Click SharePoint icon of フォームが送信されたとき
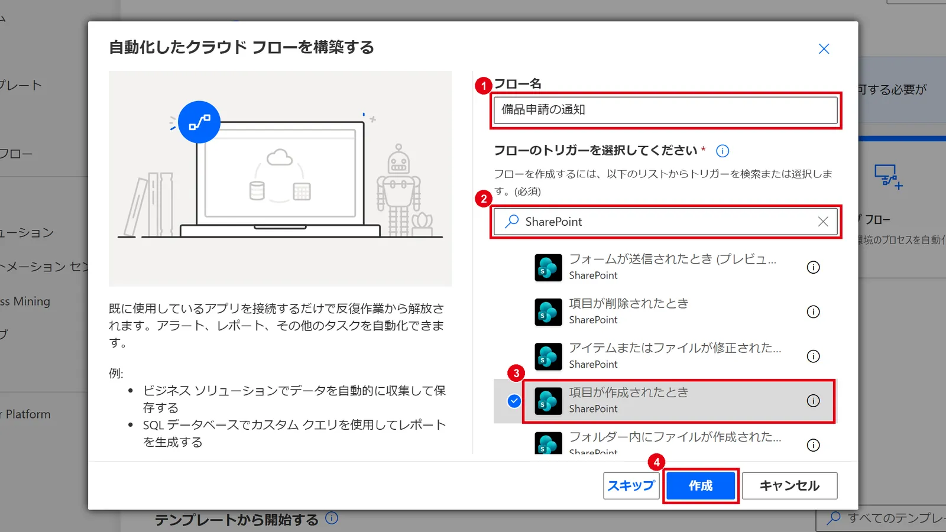 tap(548, 268)
